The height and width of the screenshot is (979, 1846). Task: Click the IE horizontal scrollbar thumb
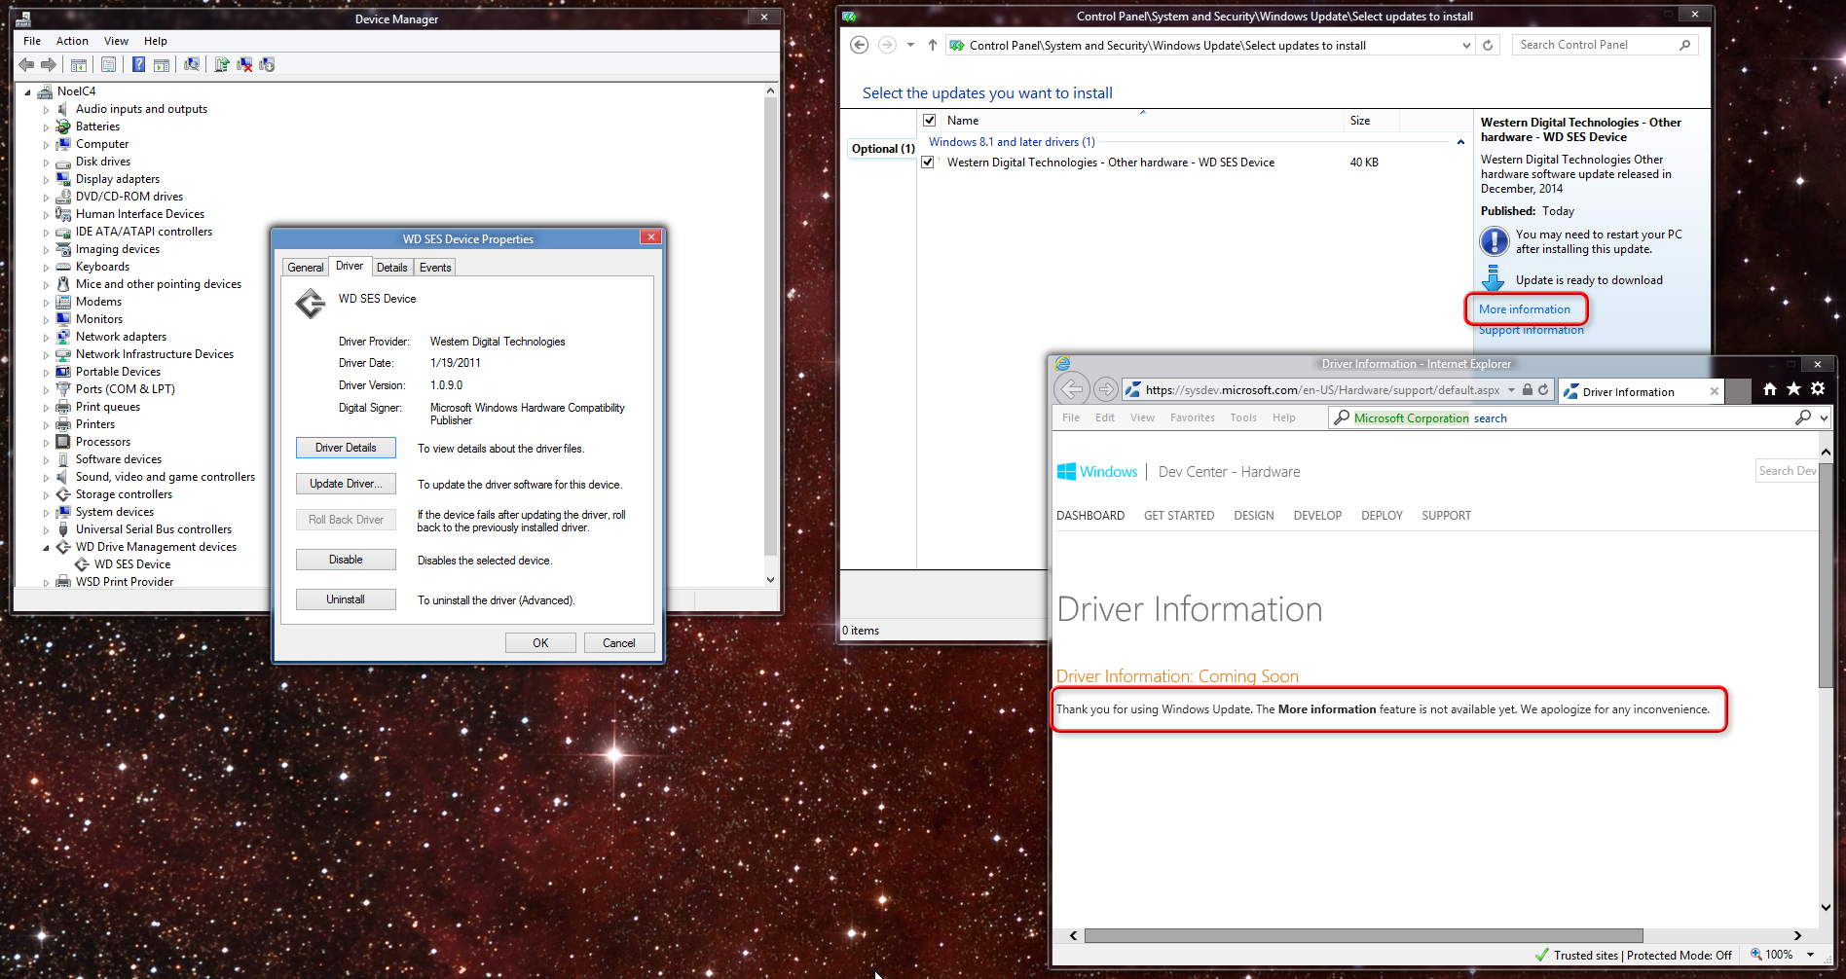[1363, 936]
